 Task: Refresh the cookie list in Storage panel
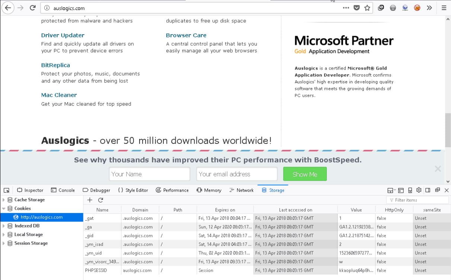(100, 200)
